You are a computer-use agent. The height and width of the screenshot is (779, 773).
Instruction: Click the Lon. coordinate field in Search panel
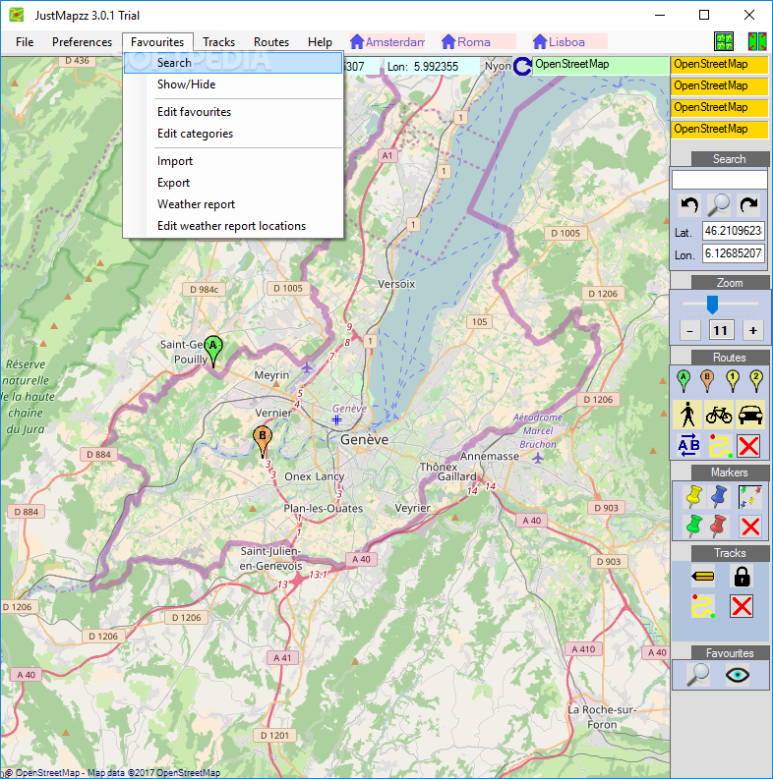coord(734,253)
